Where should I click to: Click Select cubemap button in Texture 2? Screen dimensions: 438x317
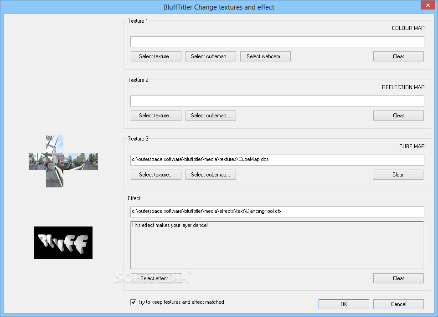coord(211,116)
